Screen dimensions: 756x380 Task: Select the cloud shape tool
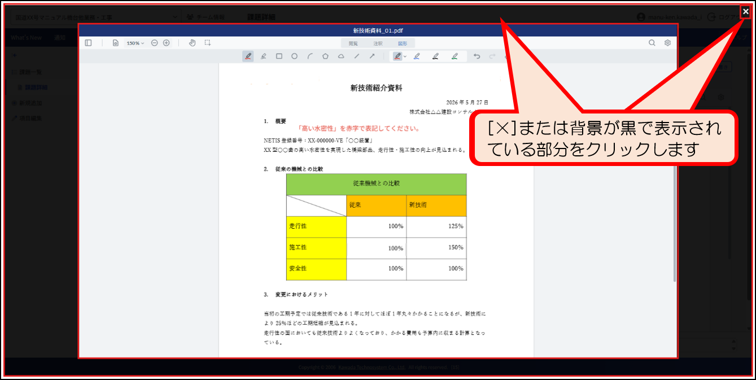pyautogui.click(x=341, y=56)
